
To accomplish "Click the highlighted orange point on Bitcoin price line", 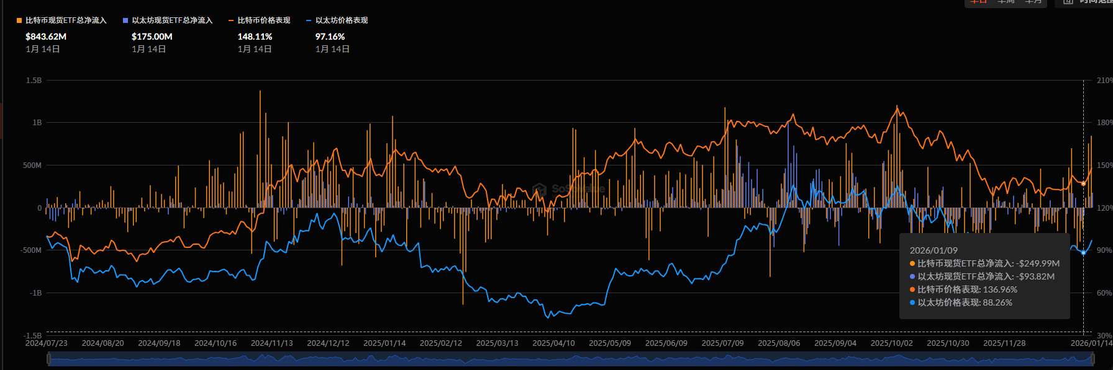I will [1083, 183].
